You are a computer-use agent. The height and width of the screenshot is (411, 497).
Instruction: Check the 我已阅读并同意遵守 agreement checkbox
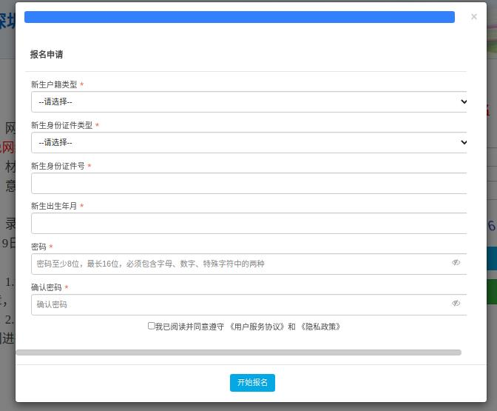[x=151, y=326]
